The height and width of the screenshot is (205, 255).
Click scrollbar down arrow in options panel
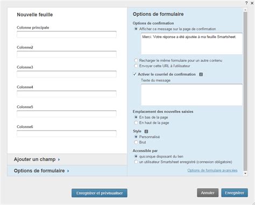[x=245, y=173]
